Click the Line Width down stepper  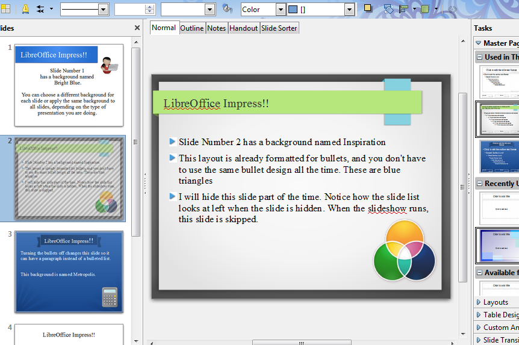point(150,12)
